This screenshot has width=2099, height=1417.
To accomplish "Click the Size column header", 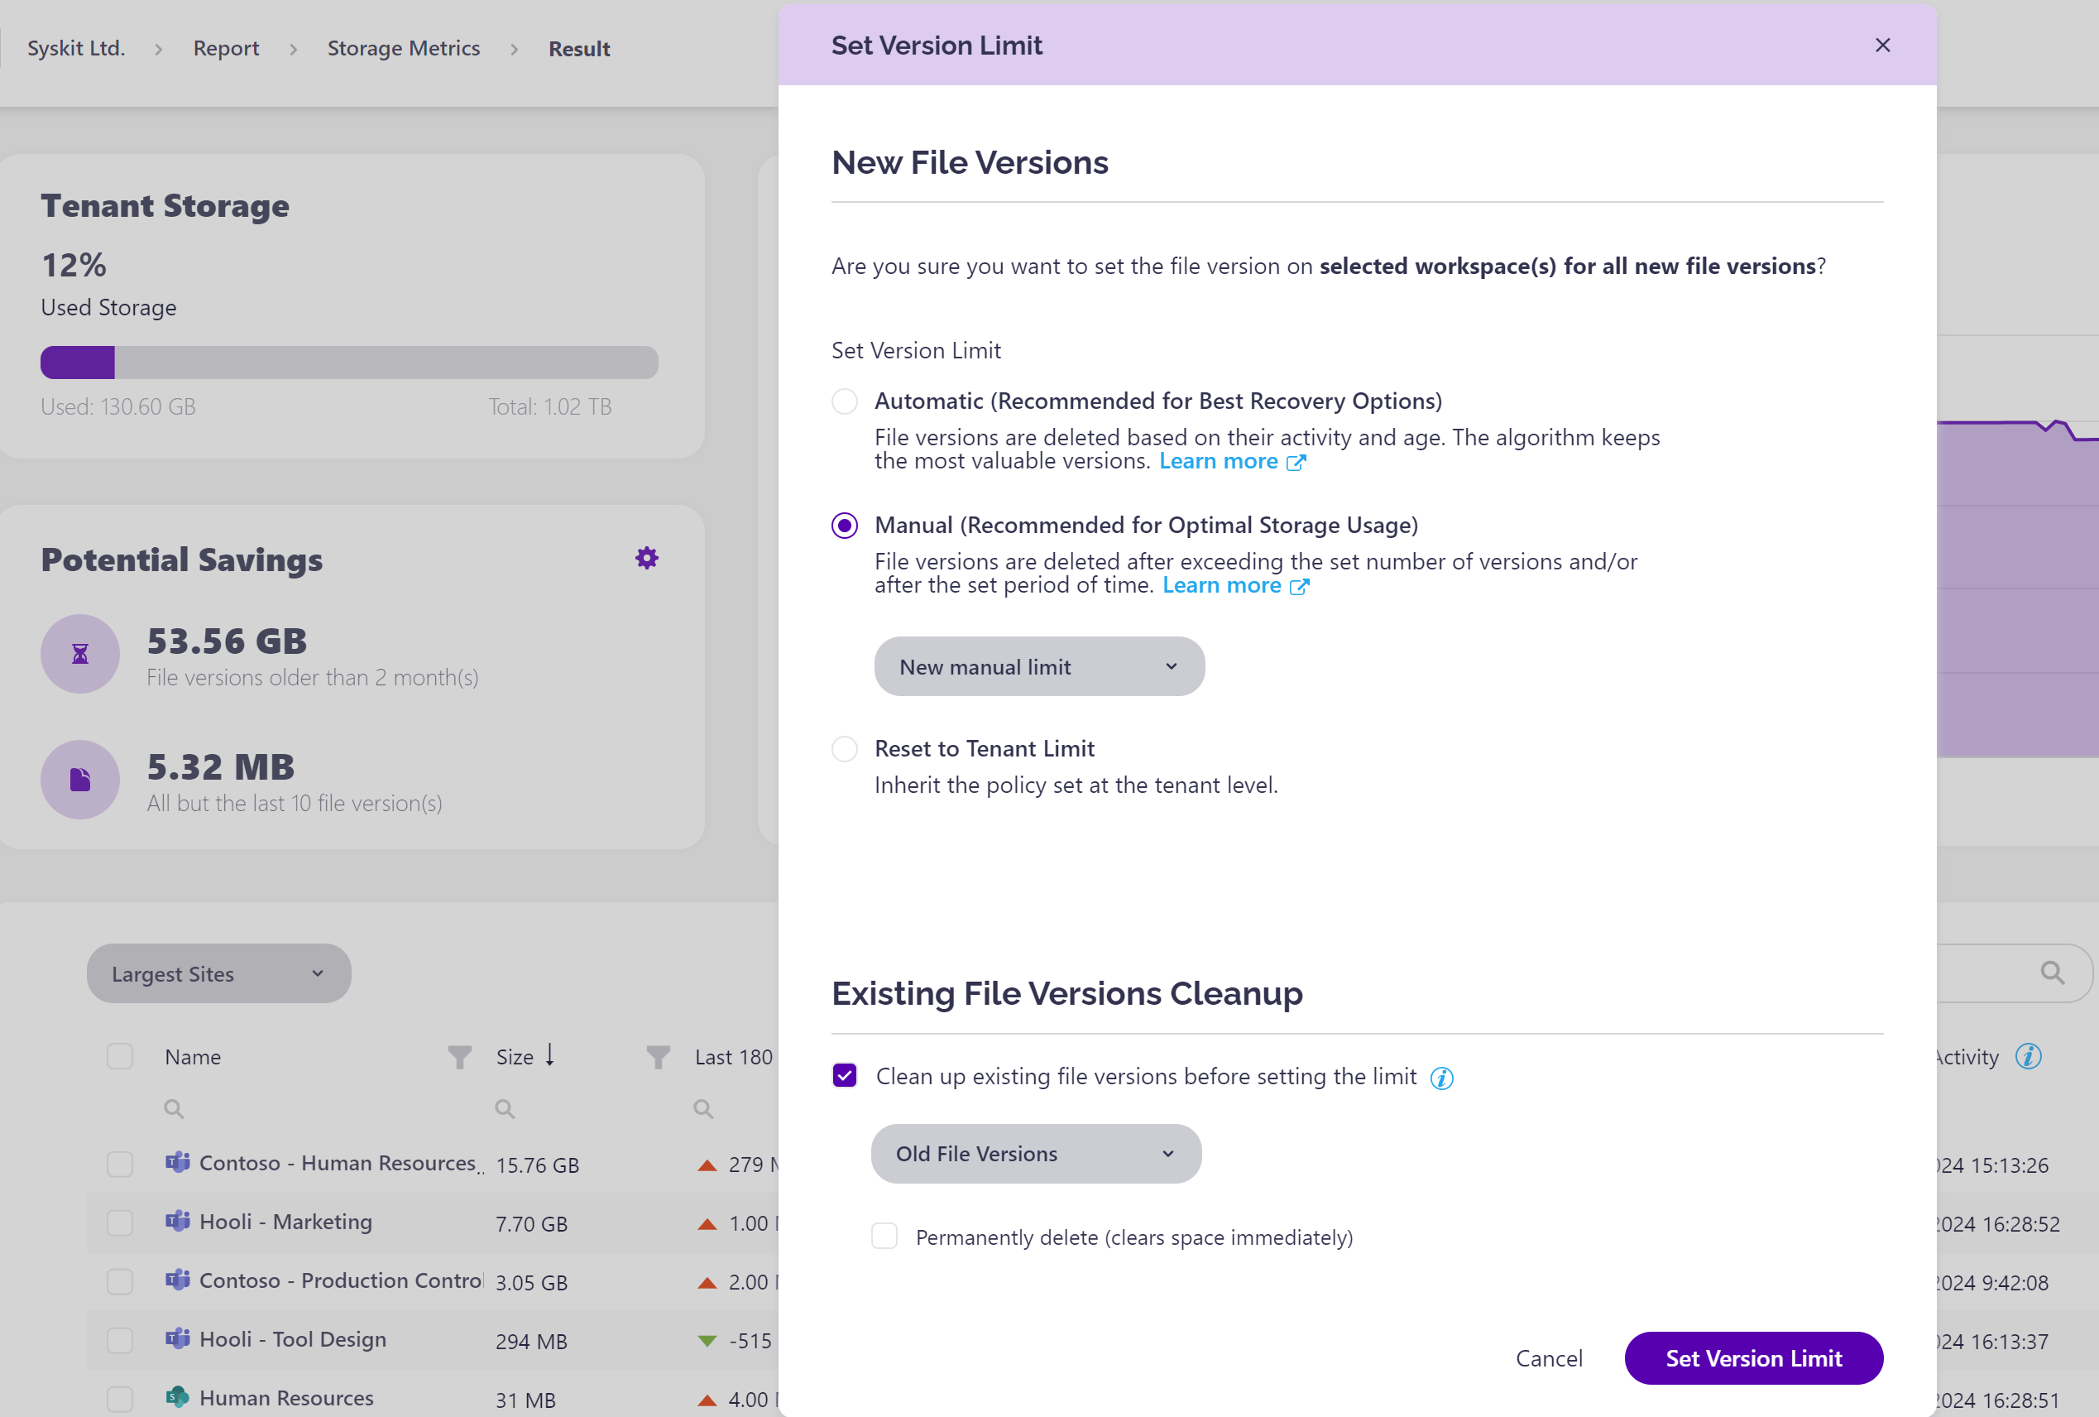I will (515, 1056).
